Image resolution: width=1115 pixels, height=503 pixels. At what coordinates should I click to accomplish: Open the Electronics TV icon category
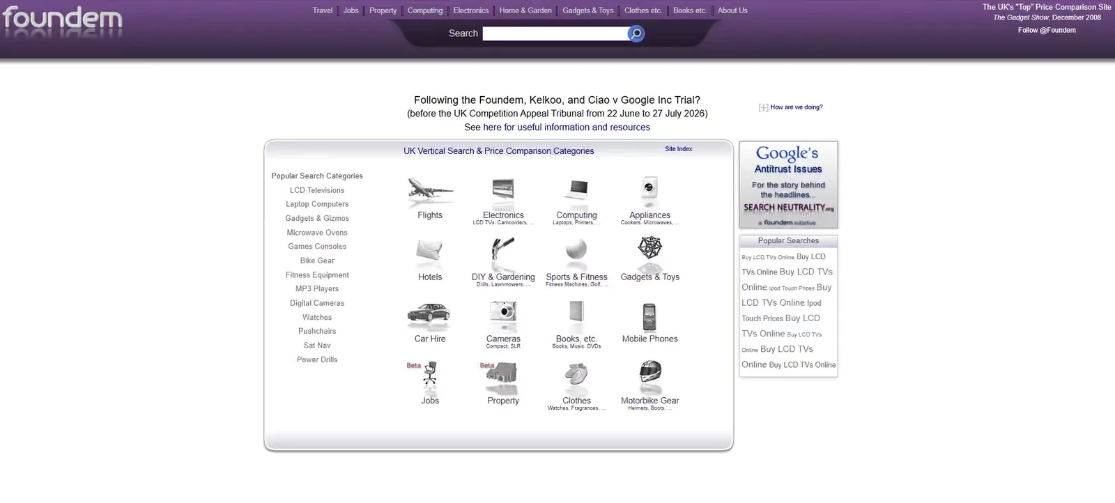click(x=502, y=189)
